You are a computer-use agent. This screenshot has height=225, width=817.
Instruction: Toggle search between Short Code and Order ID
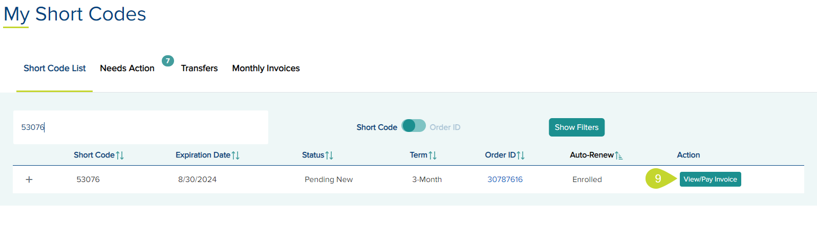[414, 126]
